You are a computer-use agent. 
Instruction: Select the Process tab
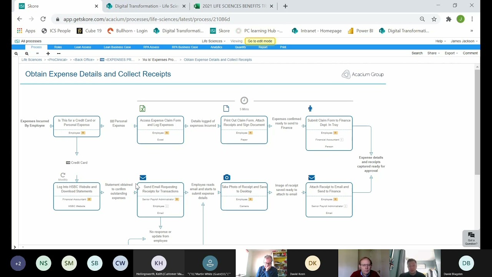[x=36, y=47]
